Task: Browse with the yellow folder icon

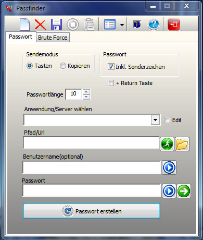Action: pyautogui.click(x=182, y=144)
